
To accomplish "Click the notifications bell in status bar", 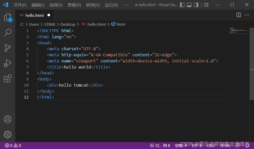I will [x=247, y=145].
